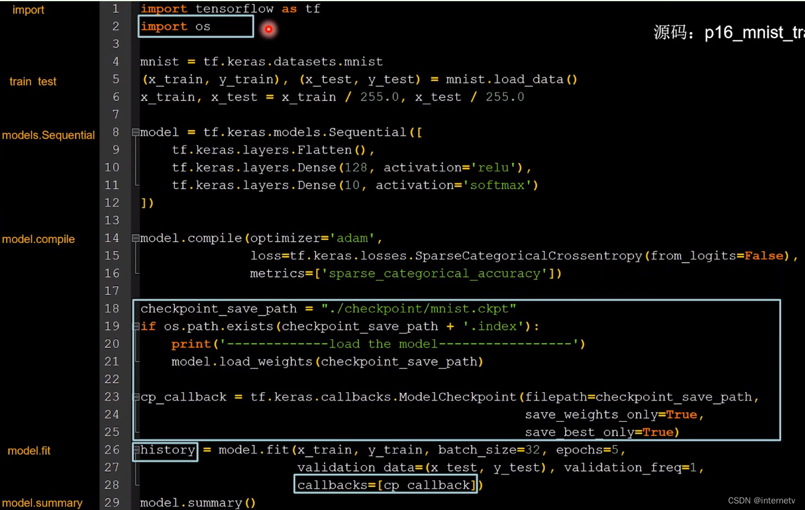Click 'SparseCategoricalCrossentropy' on line 15
The width and height of the screenshot is (805, 510).
[529, 256]
